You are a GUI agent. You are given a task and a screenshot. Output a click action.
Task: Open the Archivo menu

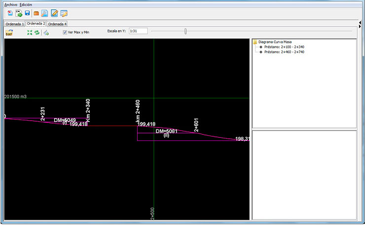(x=11, y=4)
